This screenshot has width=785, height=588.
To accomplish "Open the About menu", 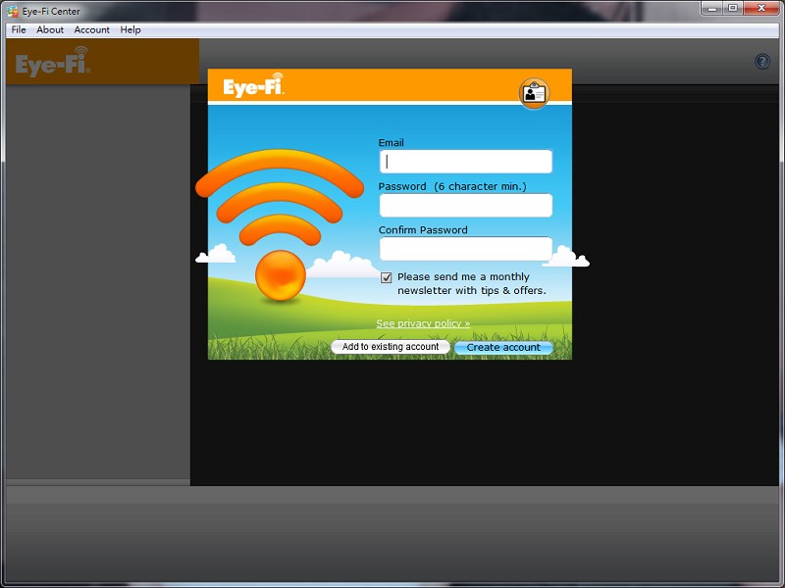I will pyautogui.click(x=50, y=30).
